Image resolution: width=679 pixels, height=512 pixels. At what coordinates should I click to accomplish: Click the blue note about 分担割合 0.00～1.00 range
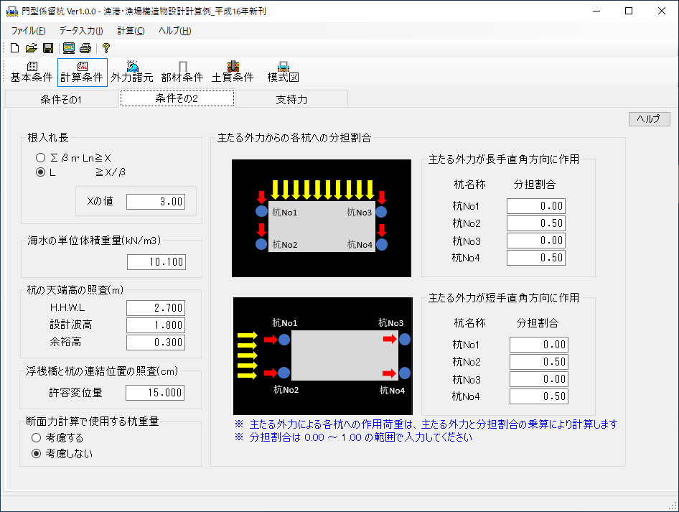pyautogui.click(x=353, y=437)
